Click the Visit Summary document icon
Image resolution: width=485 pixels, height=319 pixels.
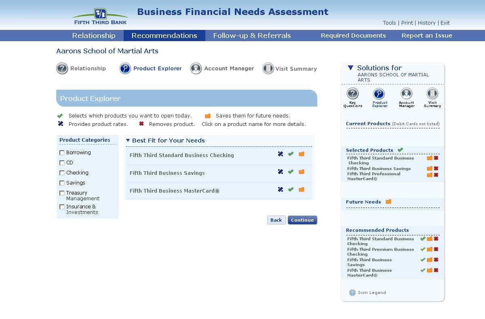[x=268, y=69]
